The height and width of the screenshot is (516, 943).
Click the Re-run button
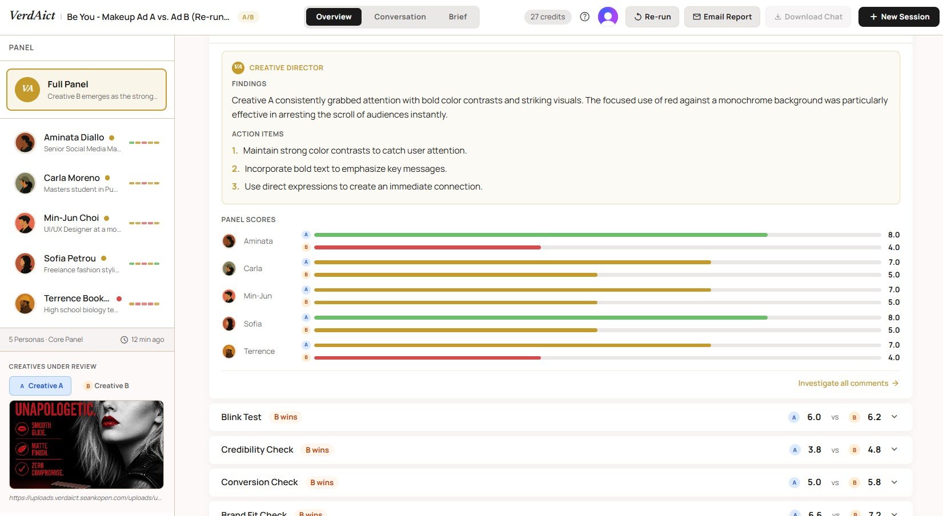(x=652, y=17)
